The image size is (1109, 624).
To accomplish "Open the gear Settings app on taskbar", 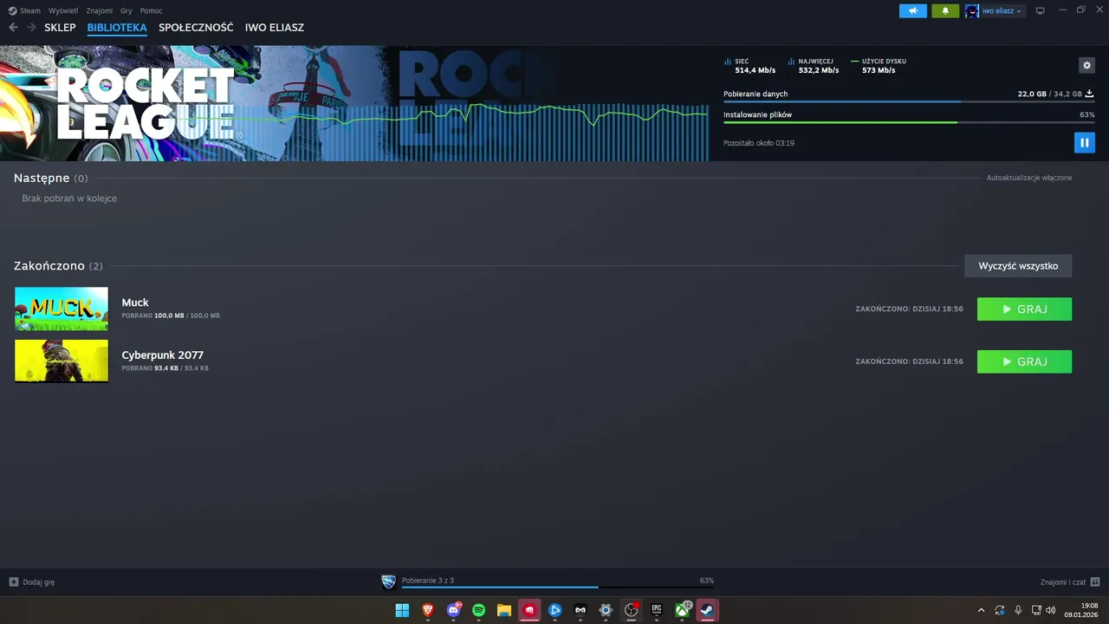I will 606,610.
